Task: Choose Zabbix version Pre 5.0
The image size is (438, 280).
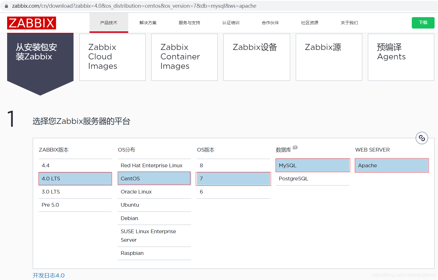Action: tap(75, 205)
